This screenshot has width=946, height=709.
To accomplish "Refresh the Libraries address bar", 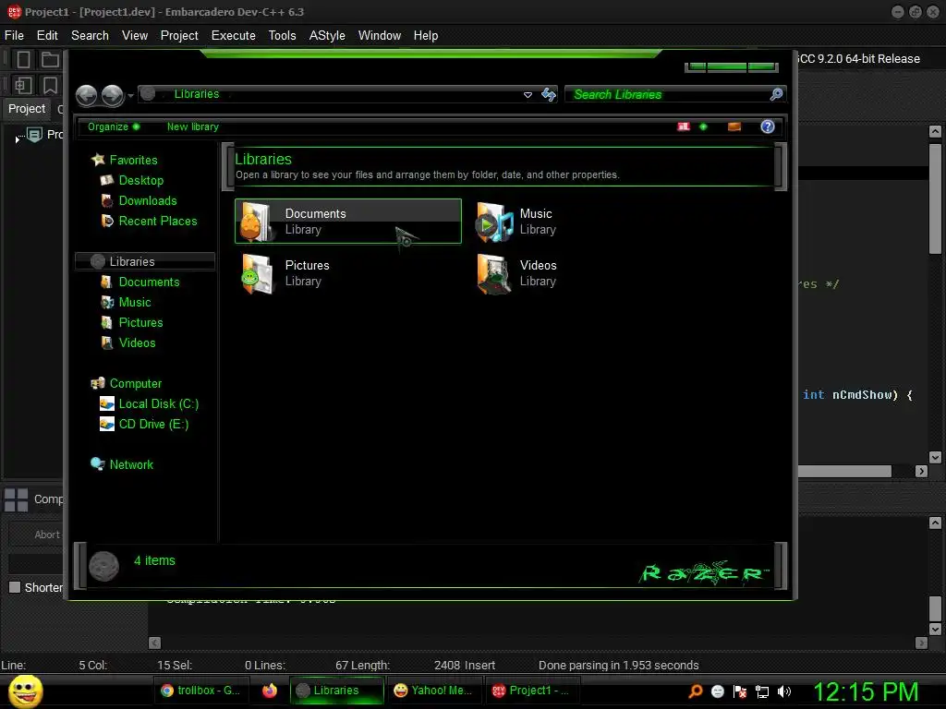I will (549, 95).
